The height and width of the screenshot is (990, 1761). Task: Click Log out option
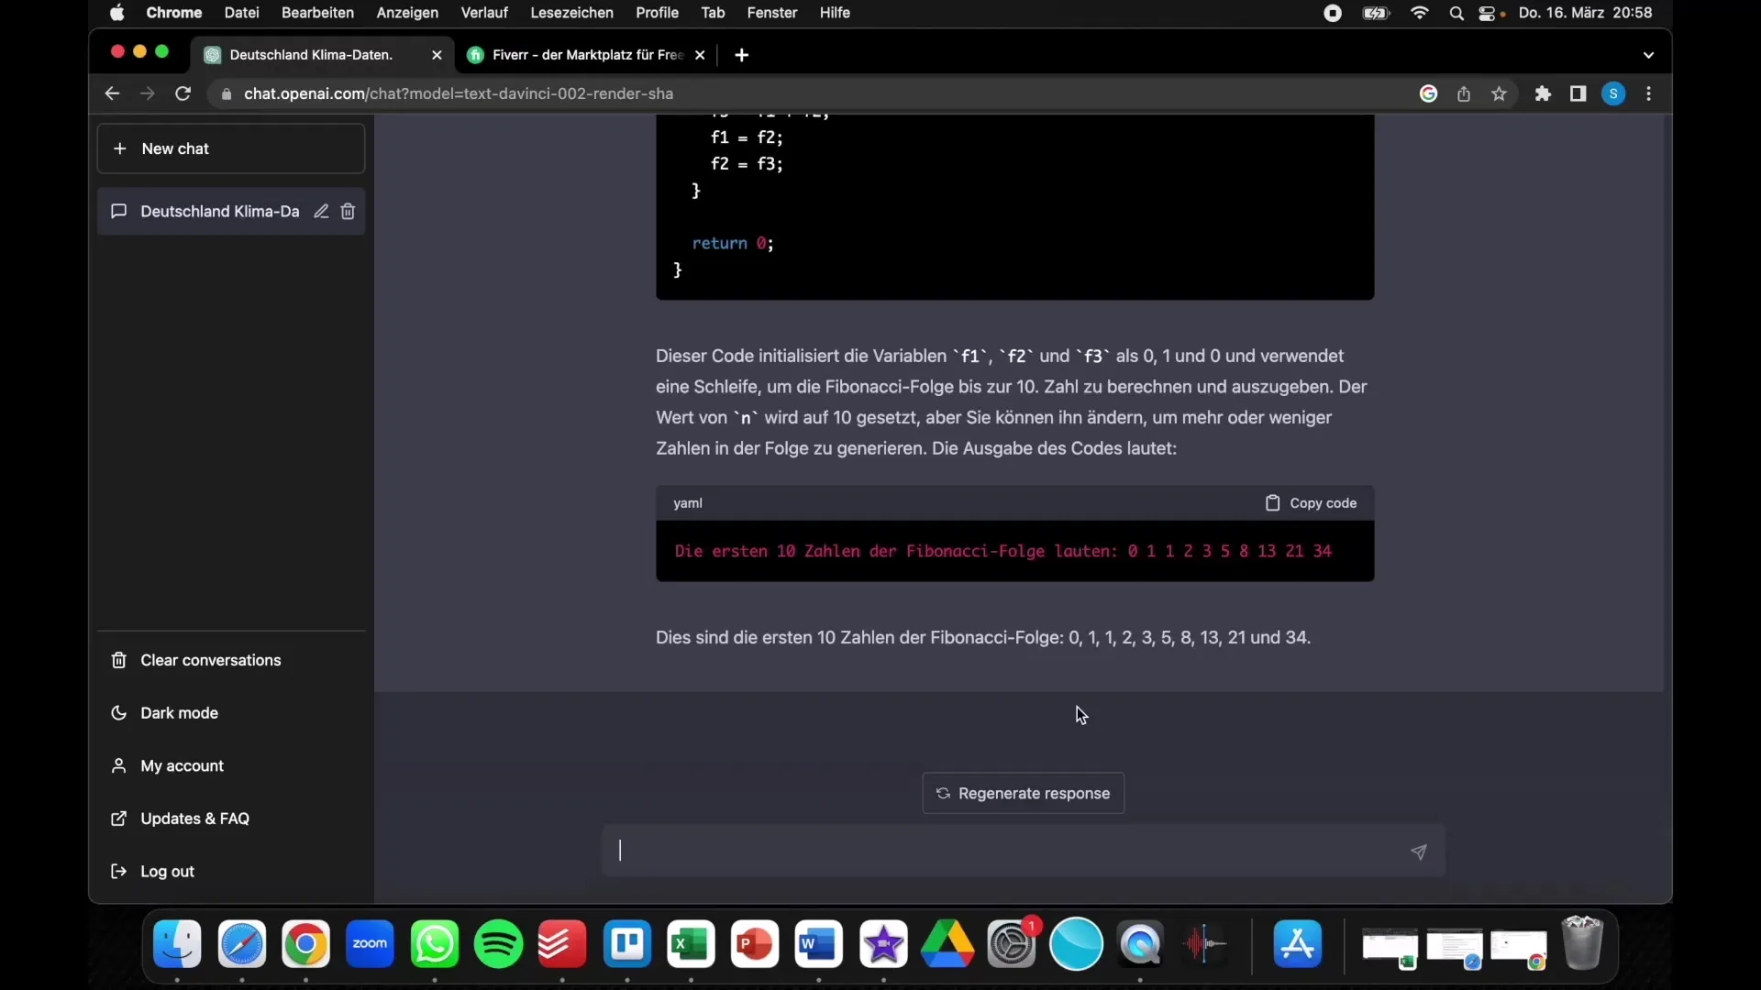tap(167, 870)
